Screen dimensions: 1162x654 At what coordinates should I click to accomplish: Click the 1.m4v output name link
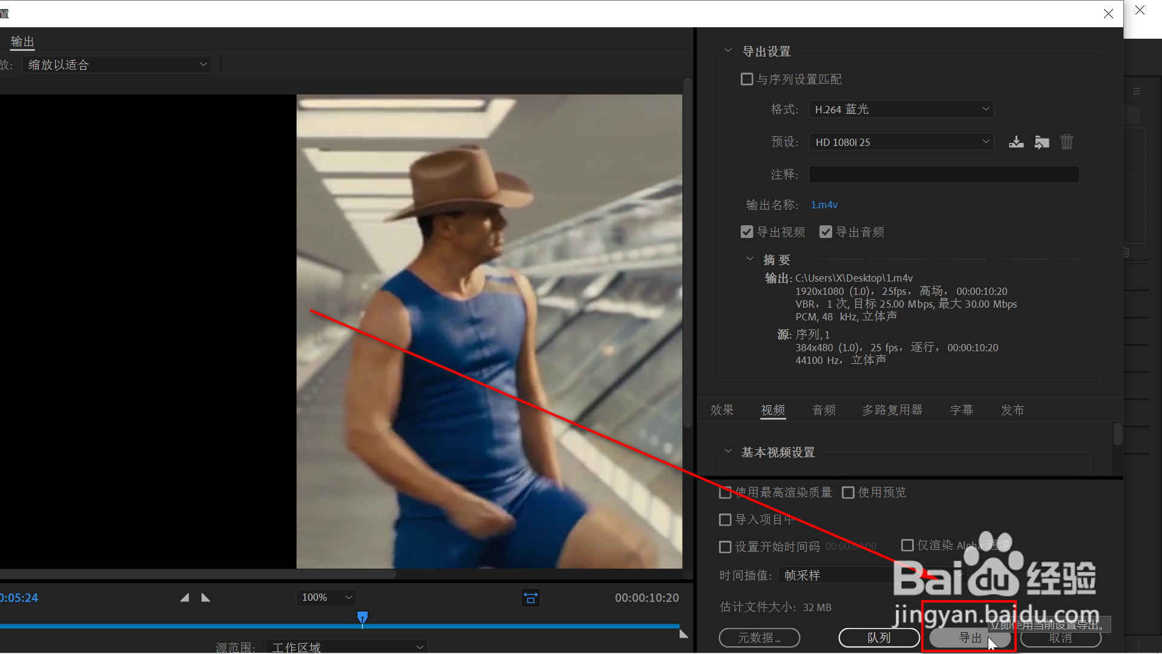pyautogui.click(x=824, y=205)
